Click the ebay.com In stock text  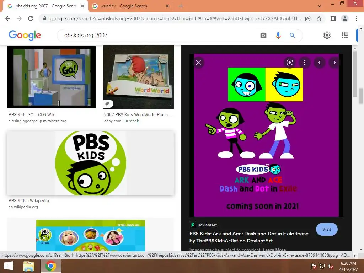122,121
